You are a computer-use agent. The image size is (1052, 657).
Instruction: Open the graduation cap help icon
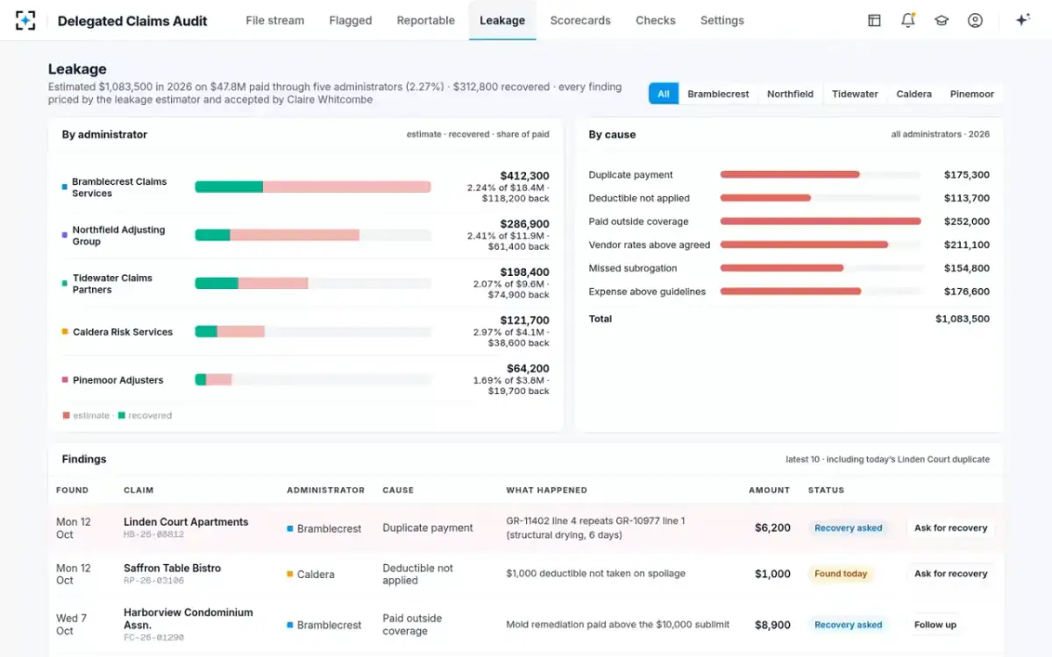pyautogui.click(x=942, y=20)
